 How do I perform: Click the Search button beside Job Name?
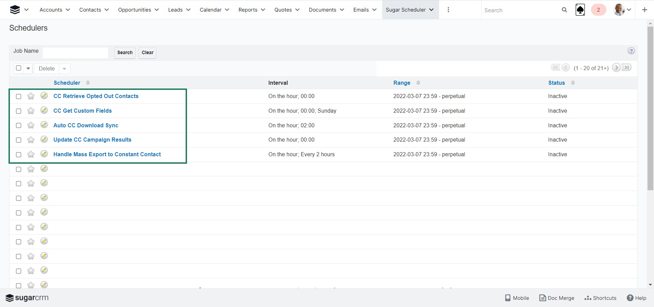click(125, 53)
